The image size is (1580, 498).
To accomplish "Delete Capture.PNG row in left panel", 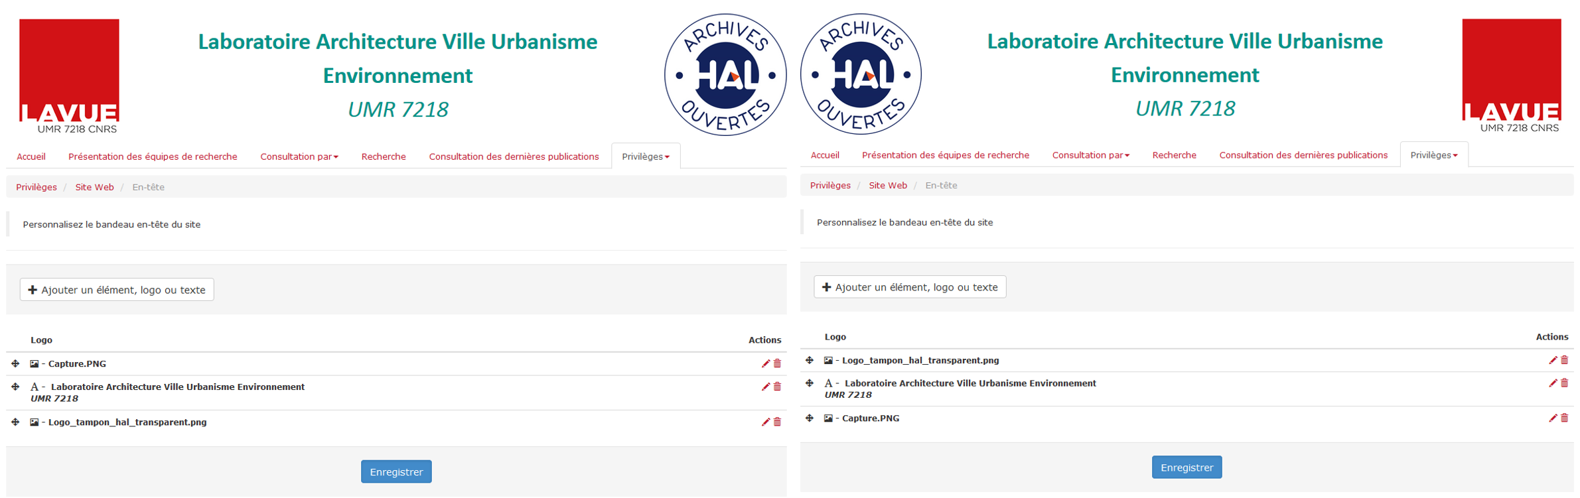I will click(x=777, y=363).
